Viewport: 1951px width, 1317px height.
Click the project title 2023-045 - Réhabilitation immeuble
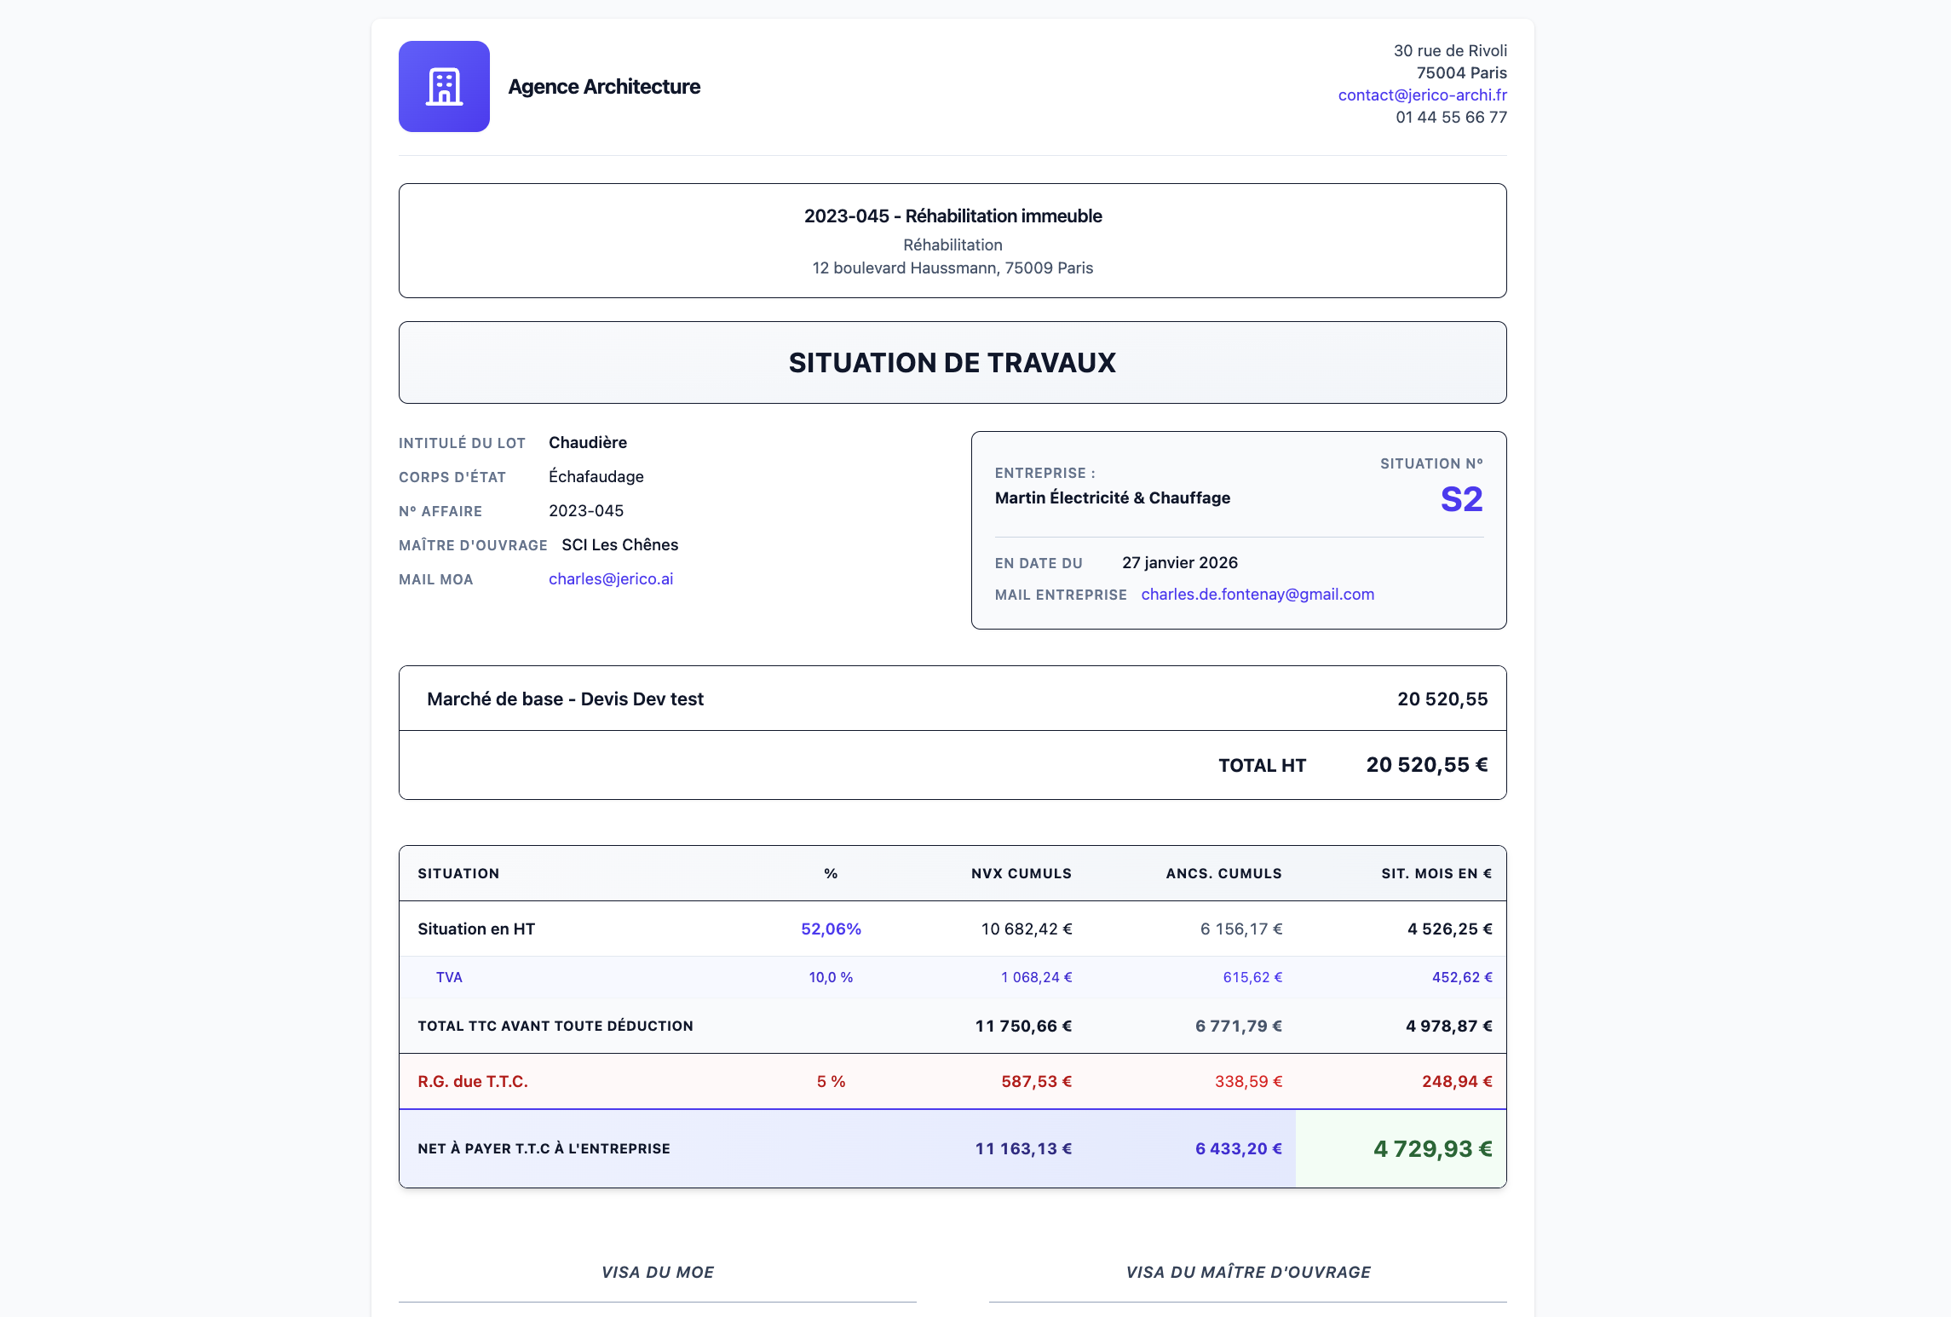(952, 216)
